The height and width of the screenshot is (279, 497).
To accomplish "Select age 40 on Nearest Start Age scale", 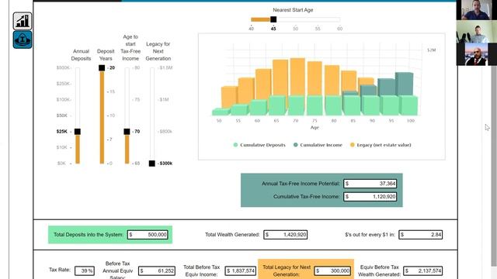I will tap(252, 29).
